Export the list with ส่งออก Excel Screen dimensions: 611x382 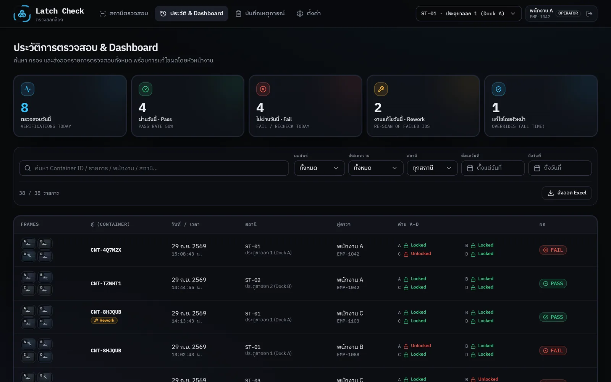coord(567,193)
